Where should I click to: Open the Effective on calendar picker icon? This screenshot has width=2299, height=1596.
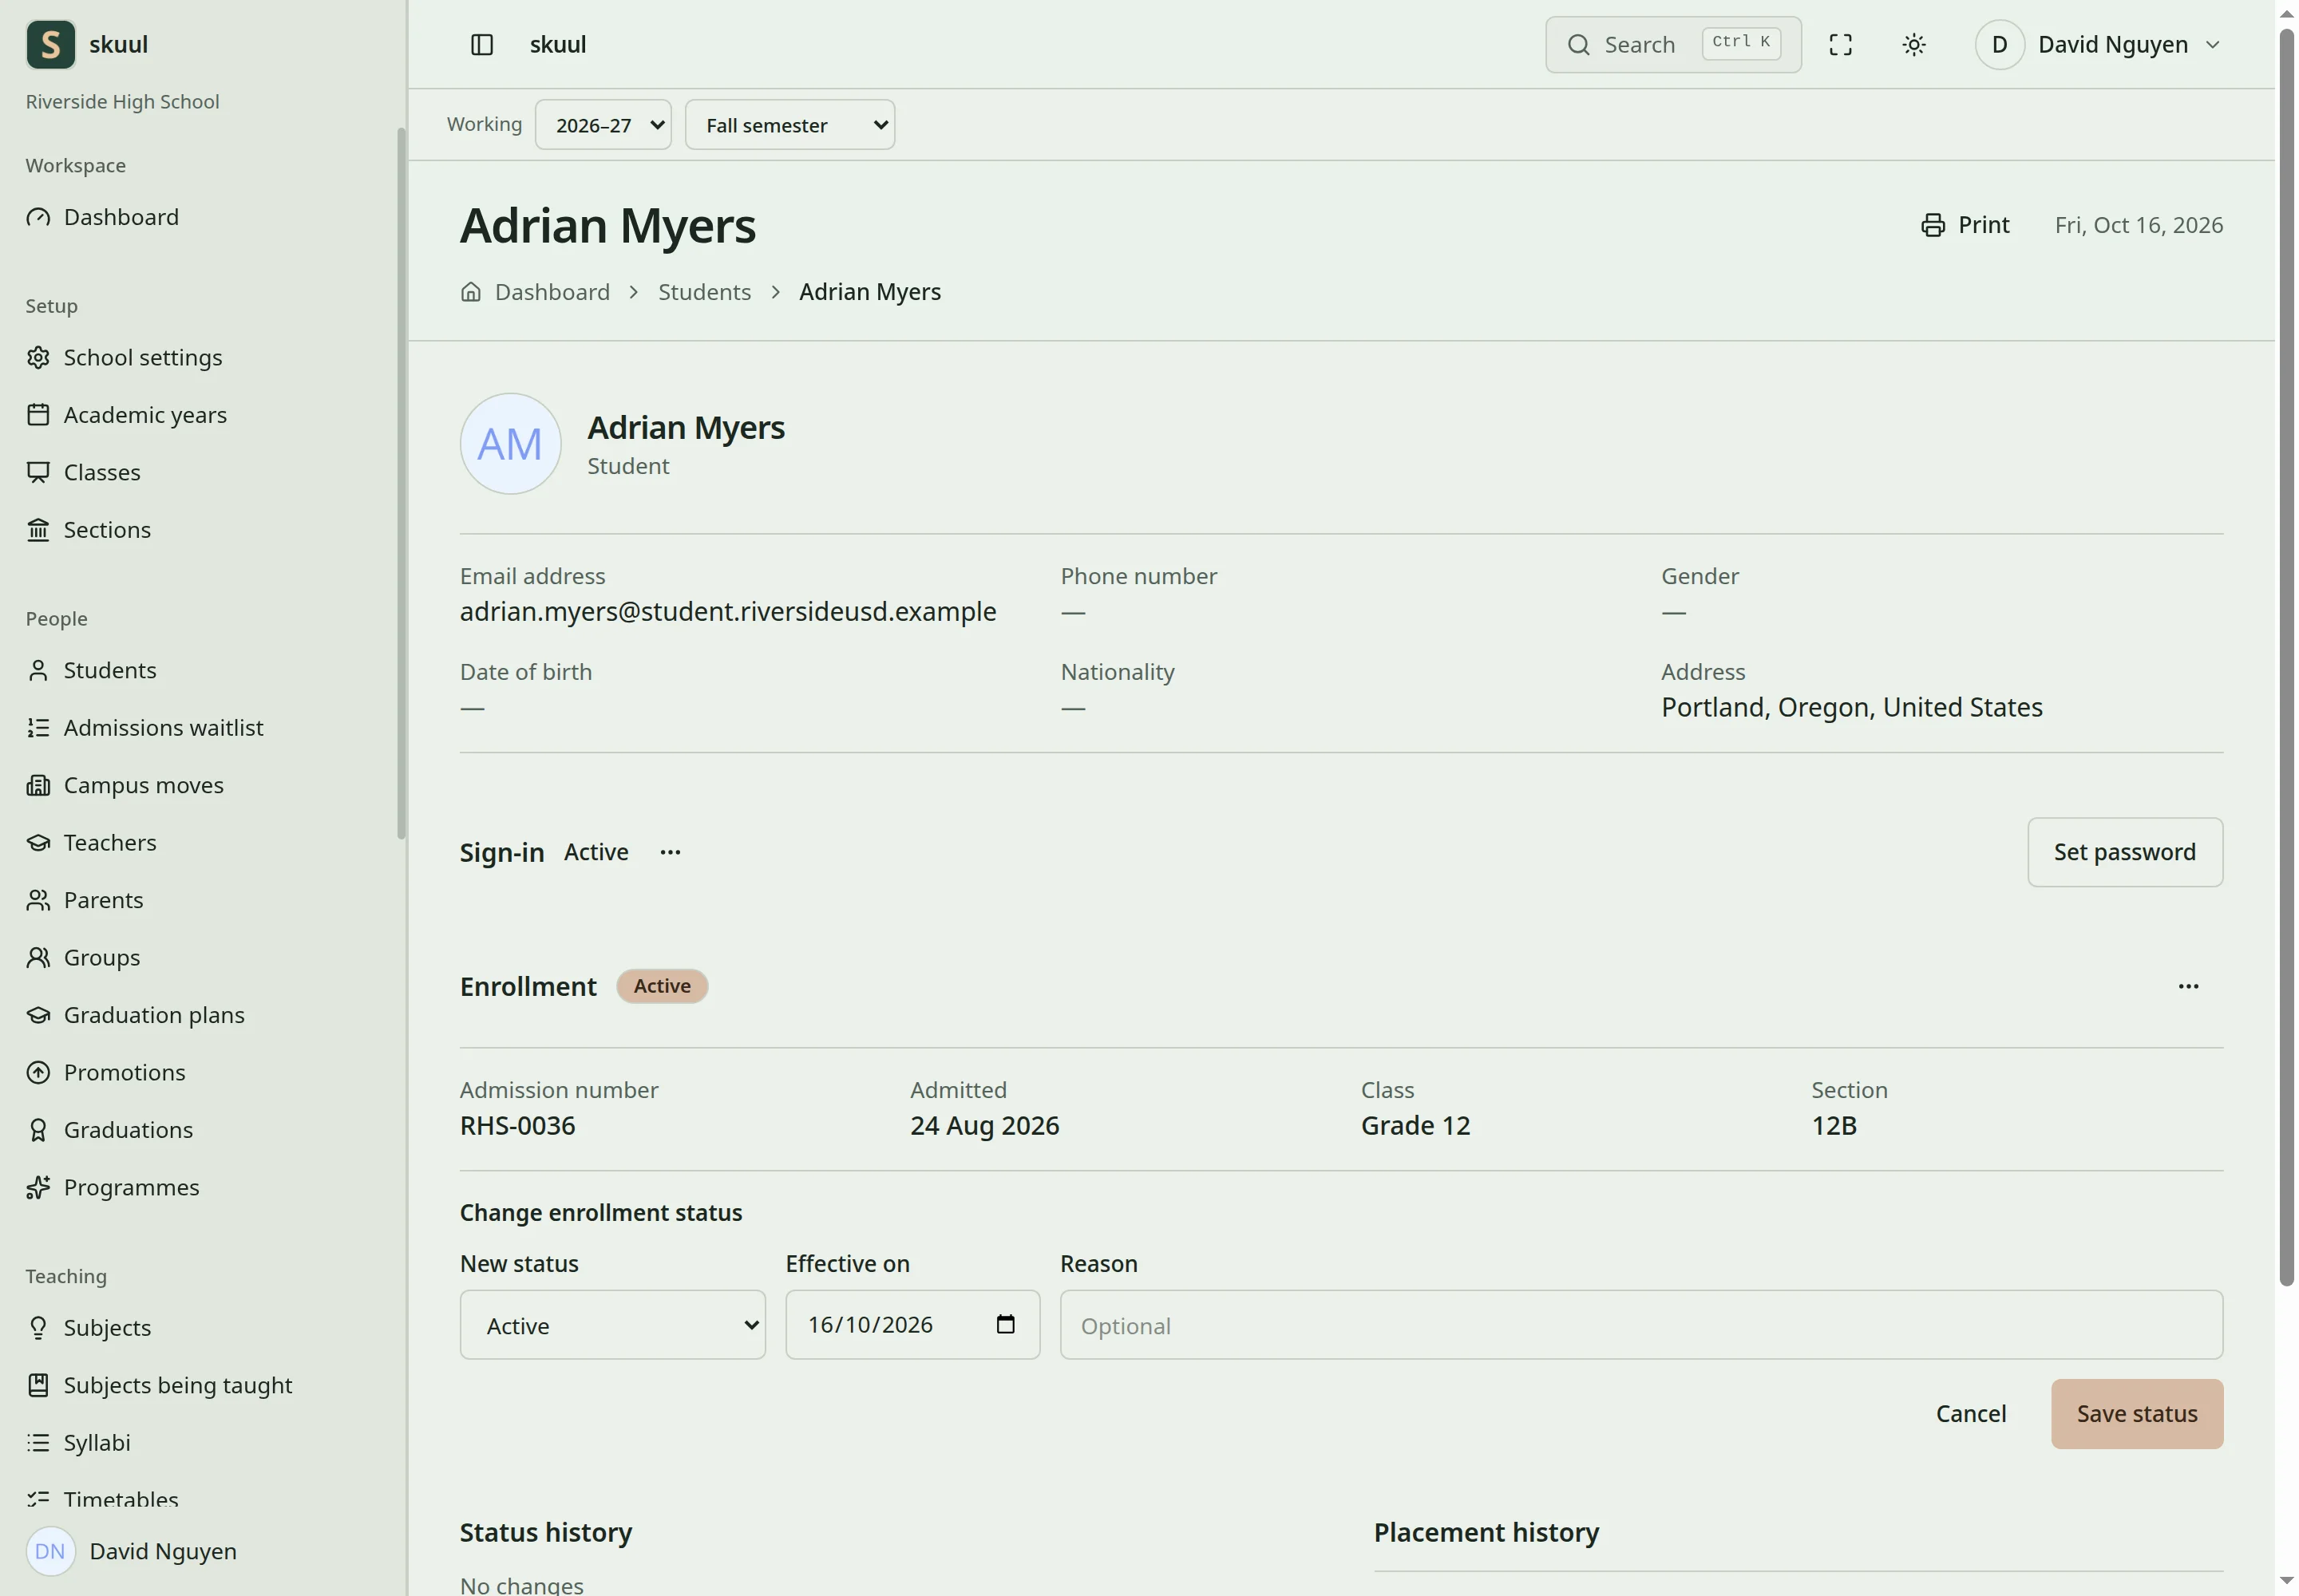[1006, 1324]
